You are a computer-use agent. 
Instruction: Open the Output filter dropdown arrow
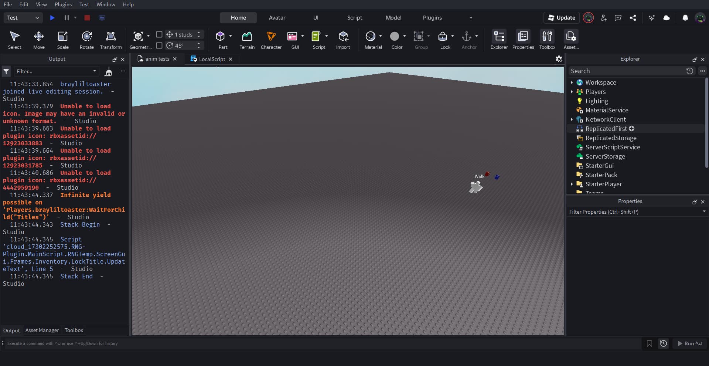pyautogui.click(x=95, y=71)
